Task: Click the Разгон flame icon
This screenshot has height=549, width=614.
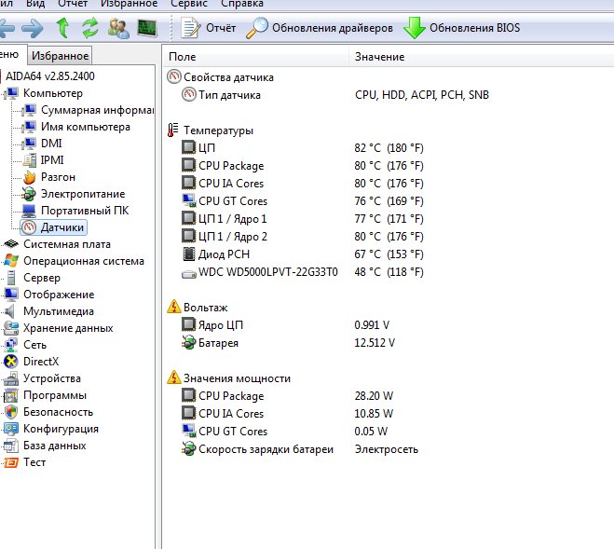Action: [30, 177]
